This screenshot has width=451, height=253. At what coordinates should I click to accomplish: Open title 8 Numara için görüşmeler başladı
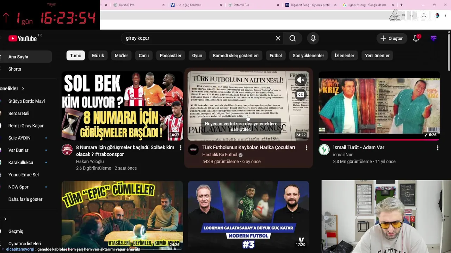125,151
